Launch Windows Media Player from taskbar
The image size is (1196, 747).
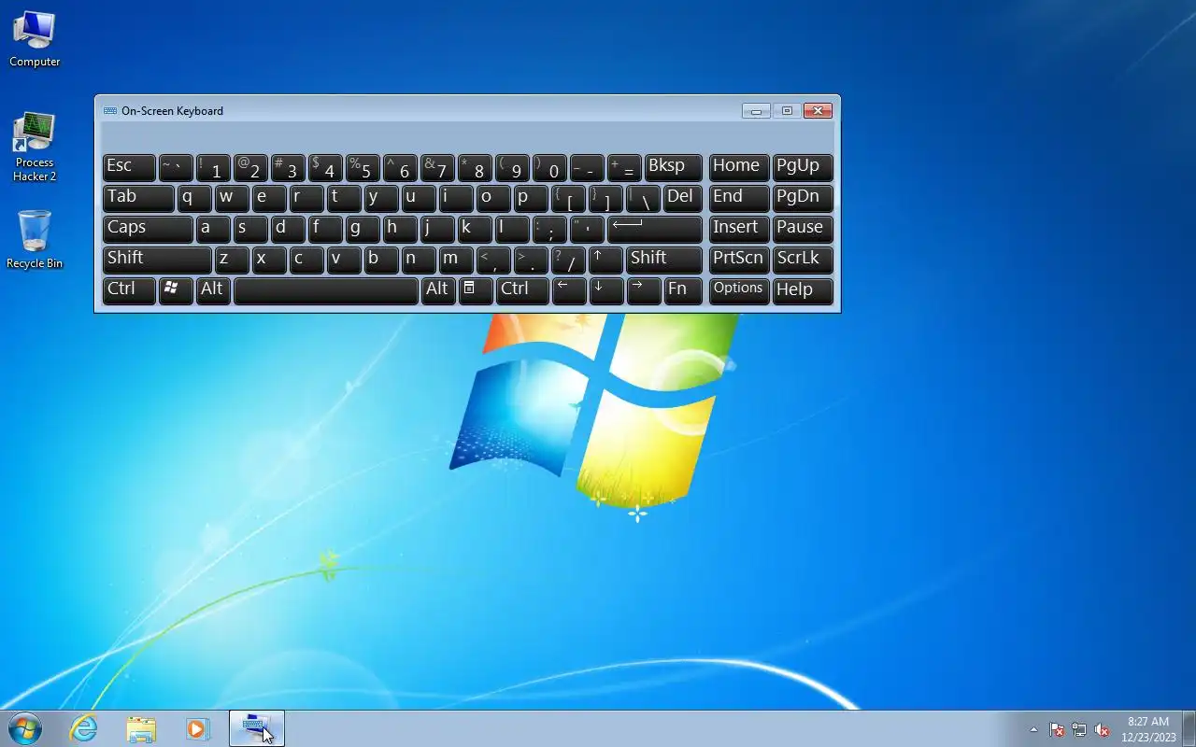click(x=197, y=728)
